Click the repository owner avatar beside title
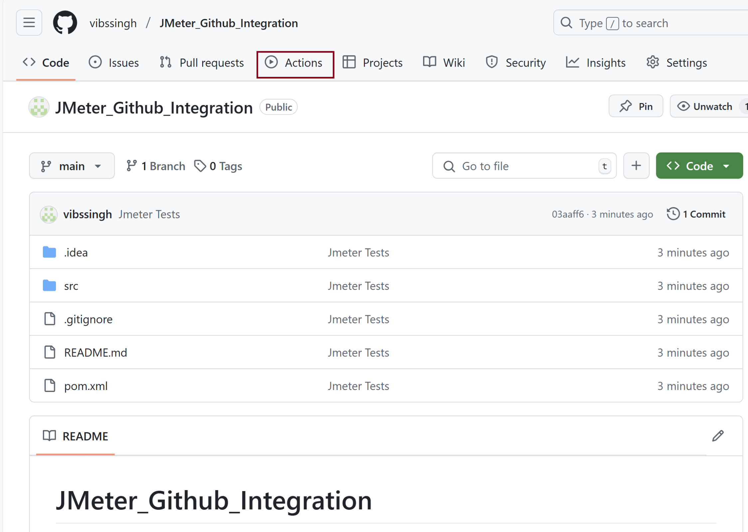The image size is (748, 532). click(39, 107)
